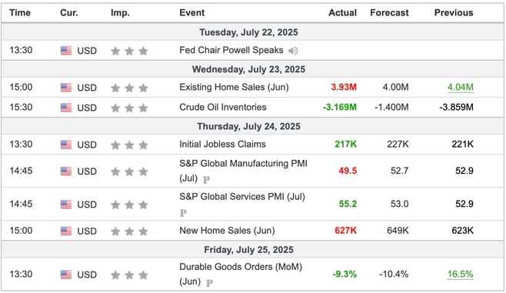Screen dimensions: 506x293
Task: Click forecast value 52.7
Action: click(x=400, y=171)
